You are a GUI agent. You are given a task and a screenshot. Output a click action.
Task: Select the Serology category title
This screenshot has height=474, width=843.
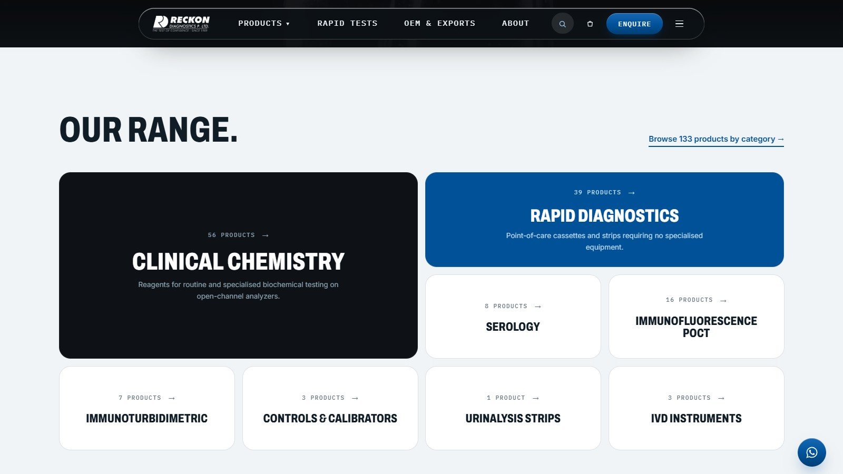point(513,327)
